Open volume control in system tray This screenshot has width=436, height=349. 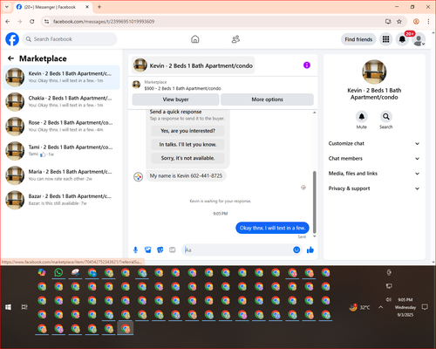389,299
